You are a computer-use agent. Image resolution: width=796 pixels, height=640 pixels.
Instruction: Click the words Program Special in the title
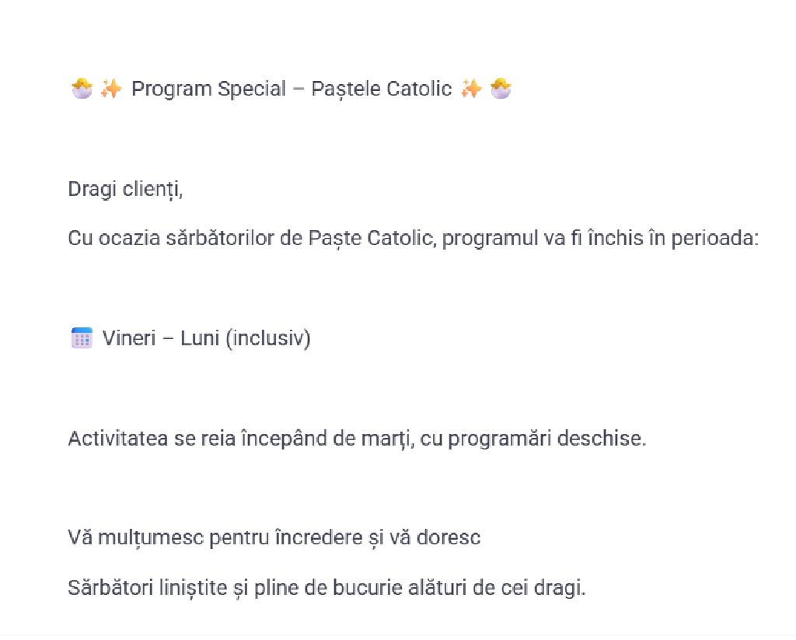(208, 89)
